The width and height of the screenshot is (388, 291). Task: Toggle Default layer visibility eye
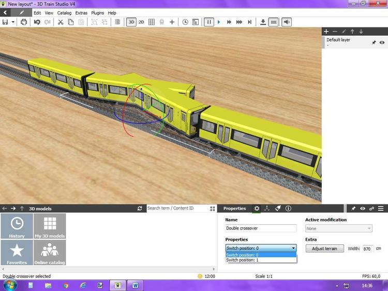382,42
